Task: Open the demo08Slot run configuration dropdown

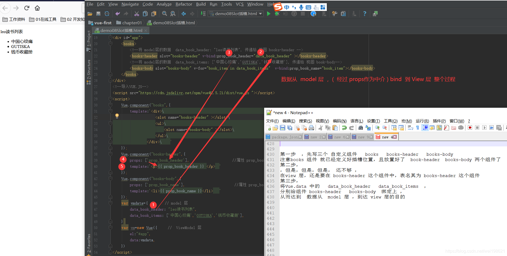Action: coord(236,14)
